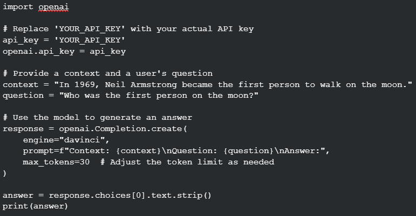Click on openai.Completion.create call

123,129
